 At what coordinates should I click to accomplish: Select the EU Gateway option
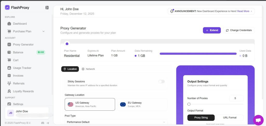142,104
